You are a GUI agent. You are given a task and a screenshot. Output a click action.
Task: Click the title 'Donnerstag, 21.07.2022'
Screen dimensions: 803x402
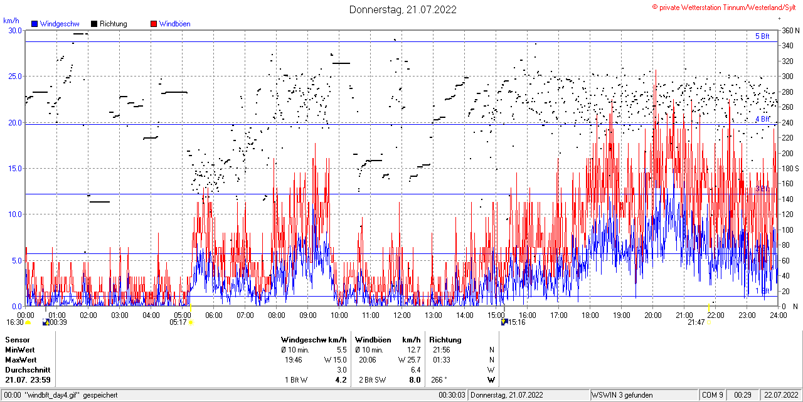[x=403, y=9]
